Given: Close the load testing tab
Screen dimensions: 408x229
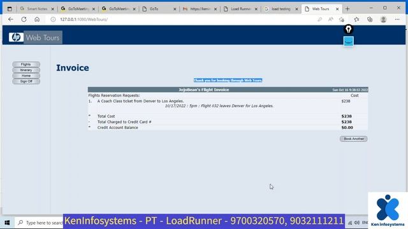Looking at the screenshot, I should point(296,9).
